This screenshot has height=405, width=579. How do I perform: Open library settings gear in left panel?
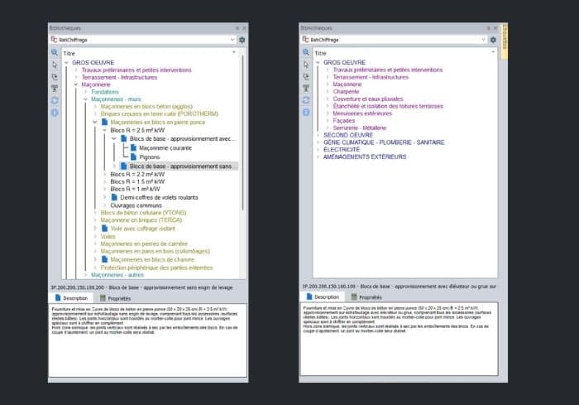point(242,39)
